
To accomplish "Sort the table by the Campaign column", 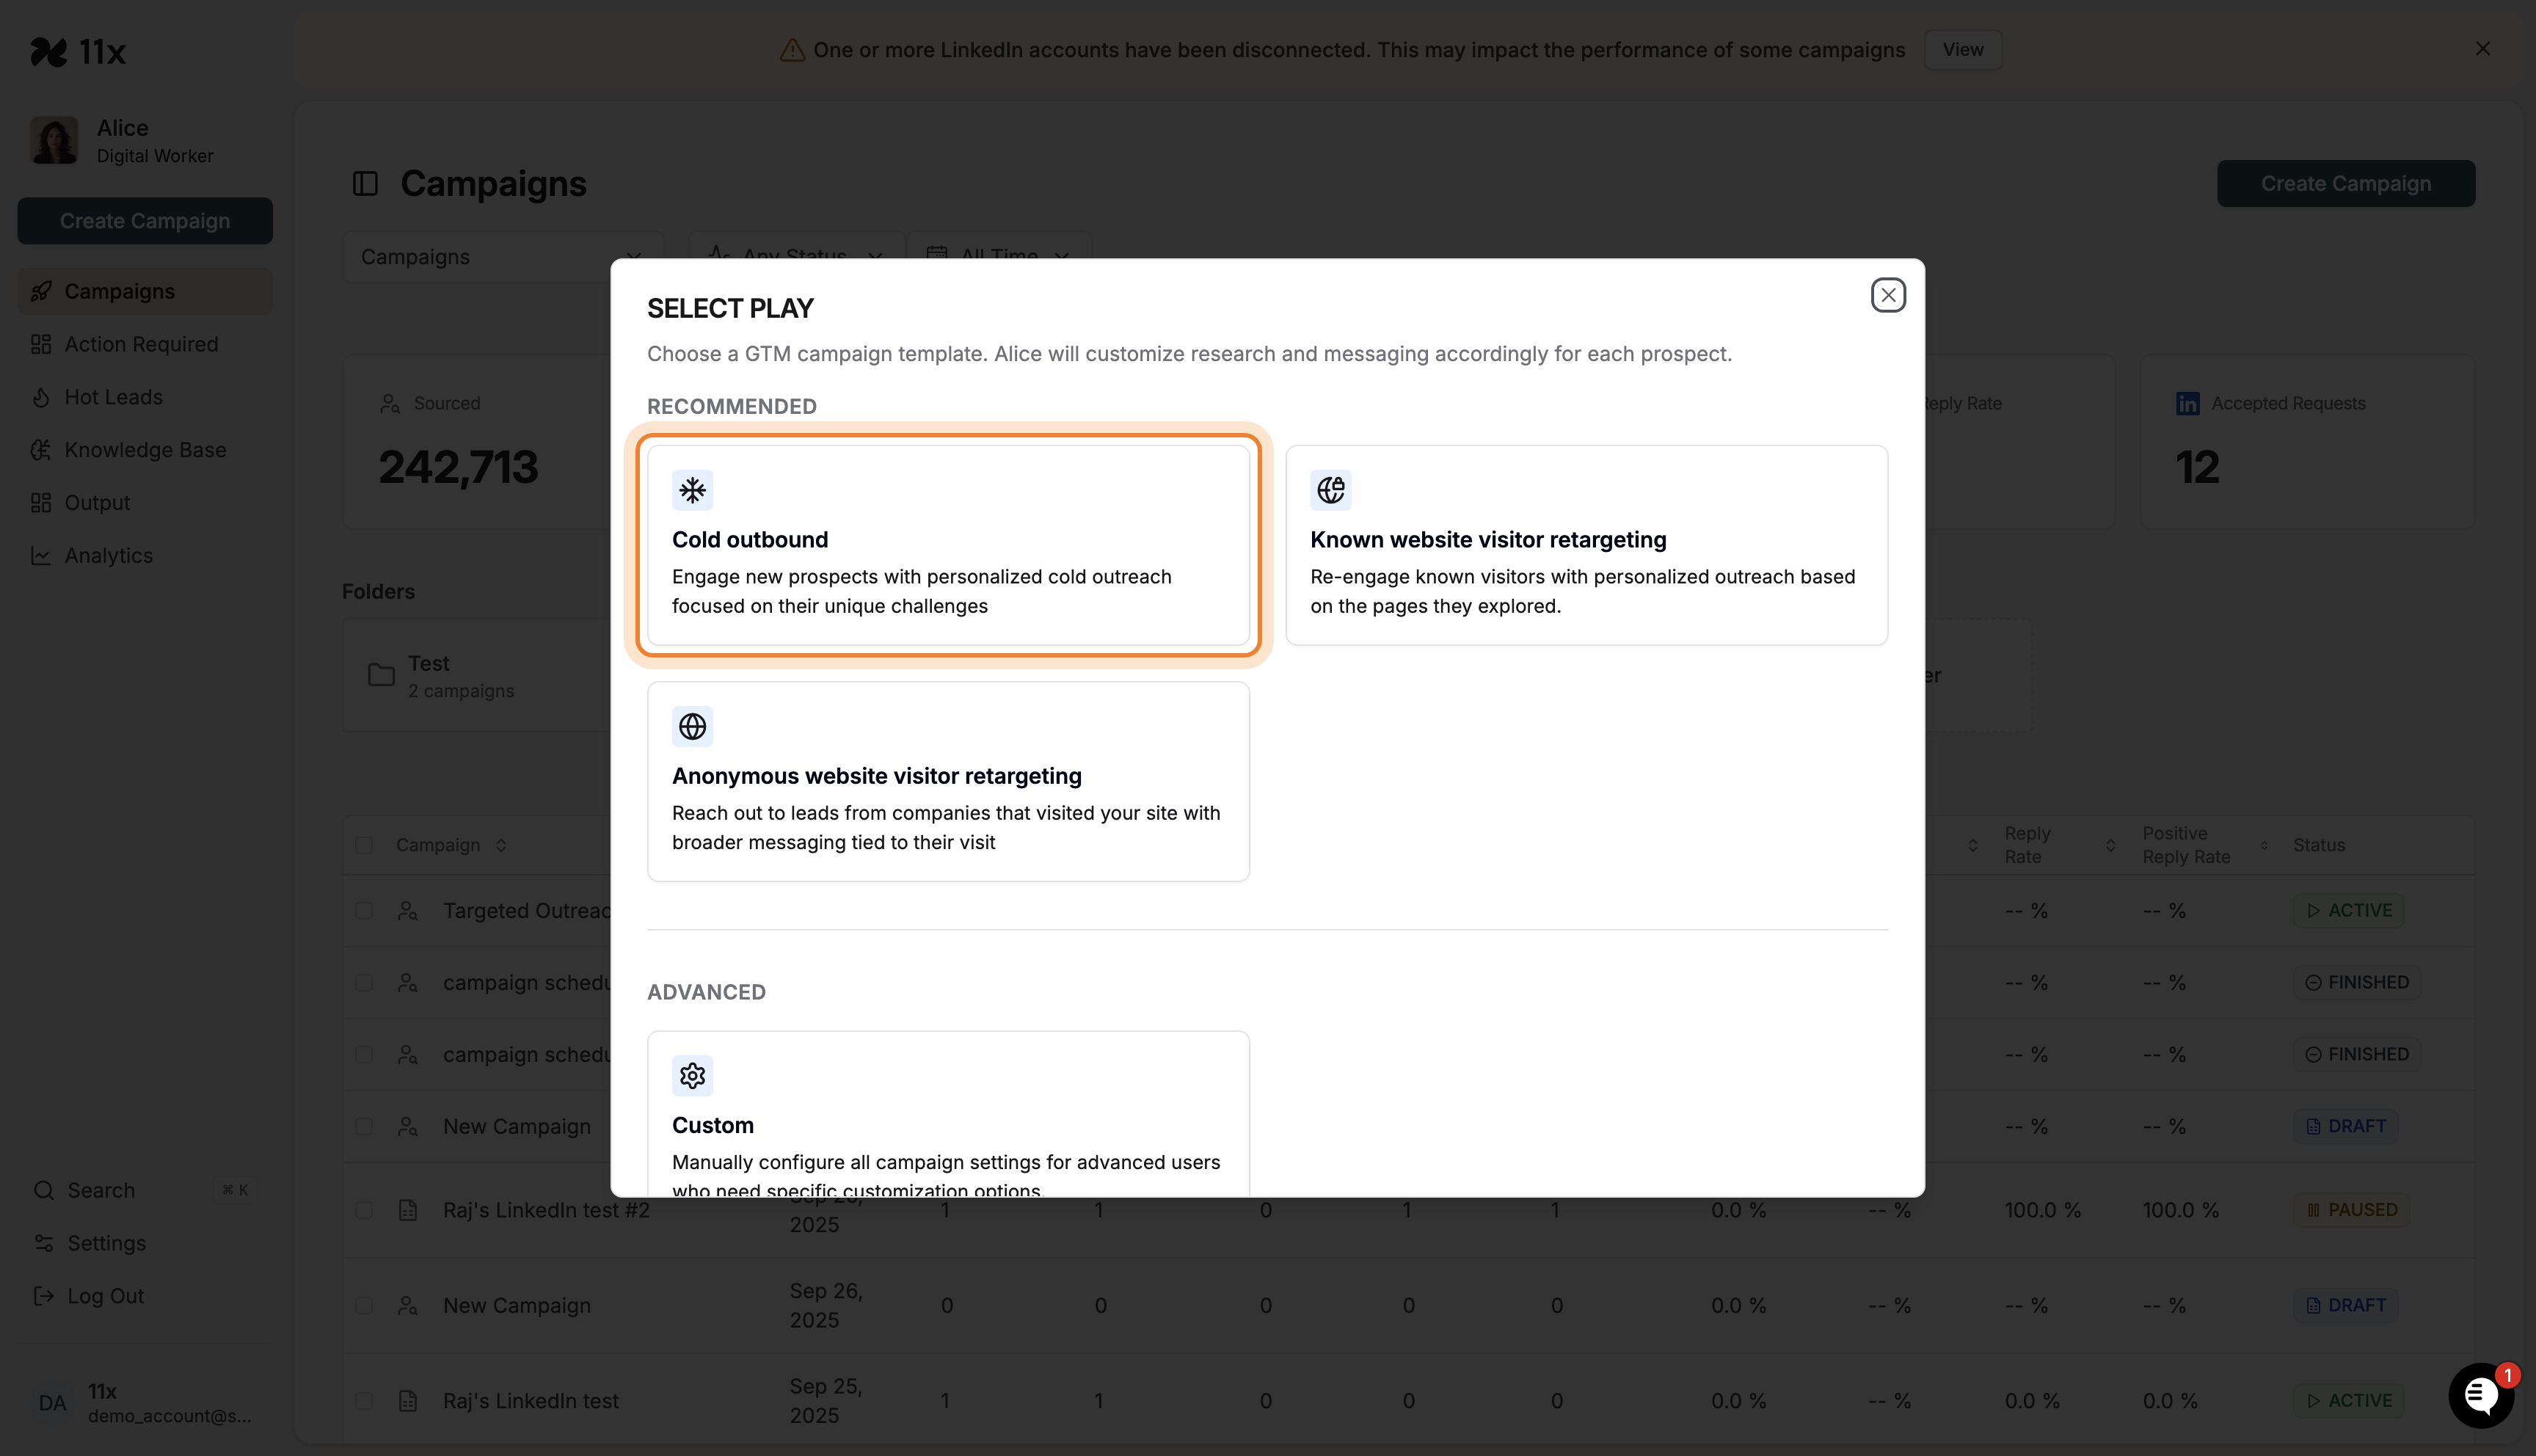I will 500,844.
